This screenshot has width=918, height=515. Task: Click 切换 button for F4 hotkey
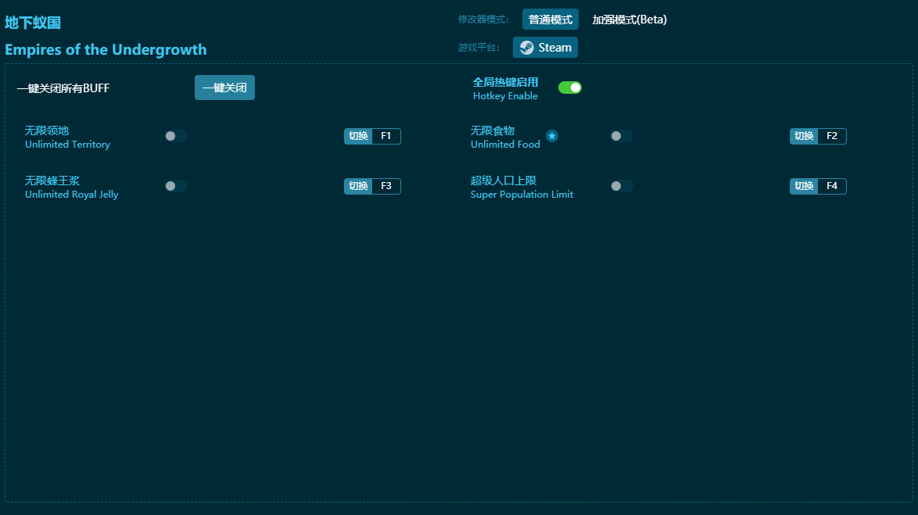804,186
